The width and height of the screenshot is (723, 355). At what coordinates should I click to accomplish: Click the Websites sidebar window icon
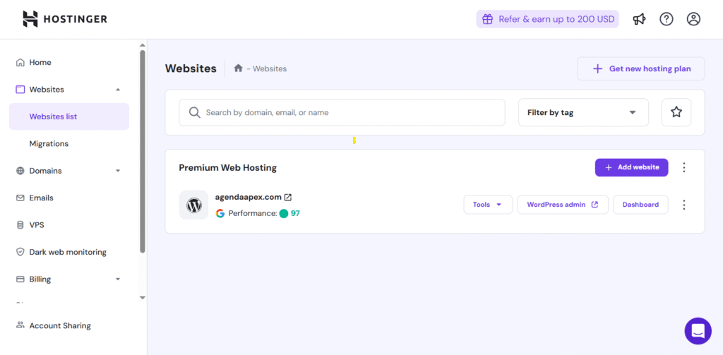pyautogui.click(x=20, y=90)
